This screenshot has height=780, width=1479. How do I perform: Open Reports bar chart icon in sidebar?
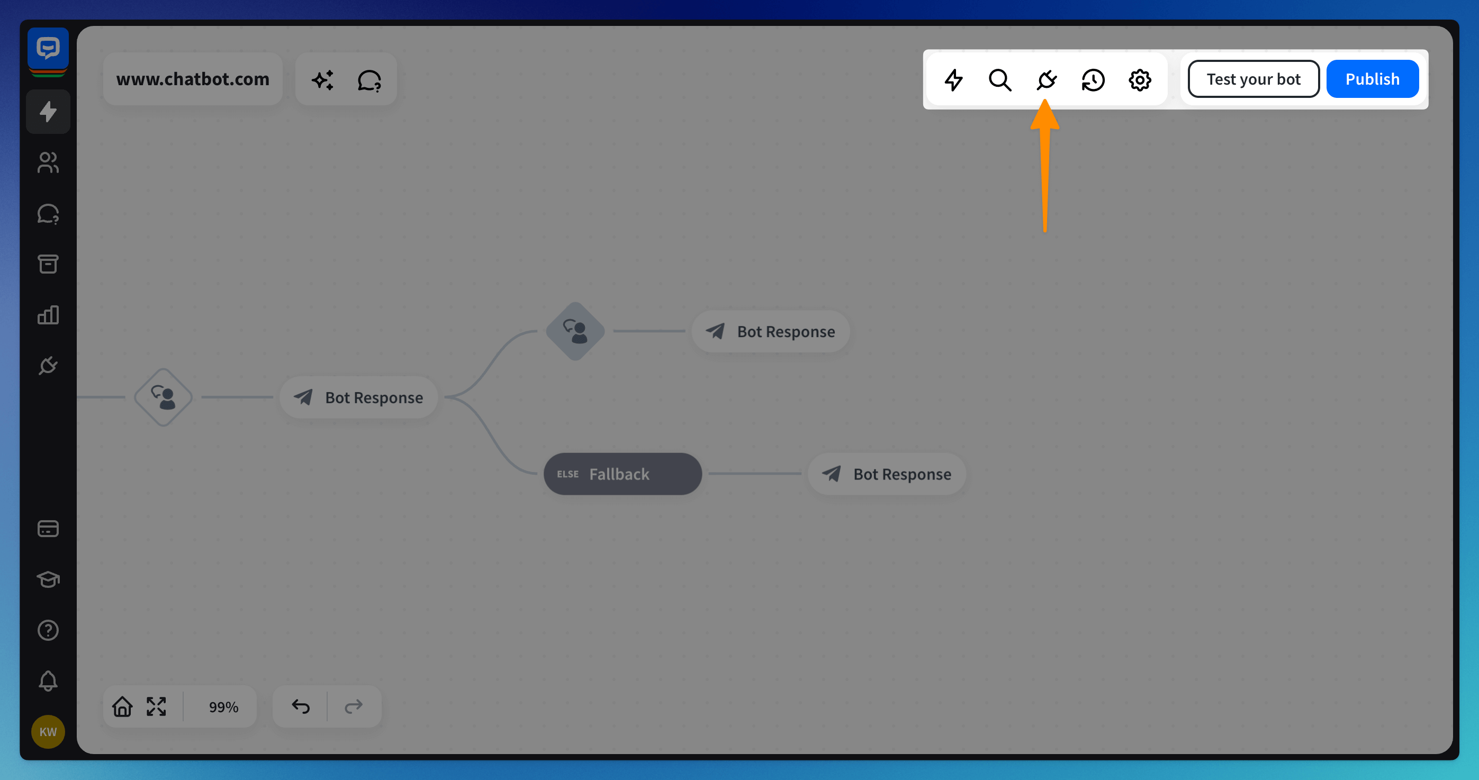(48, 314)
